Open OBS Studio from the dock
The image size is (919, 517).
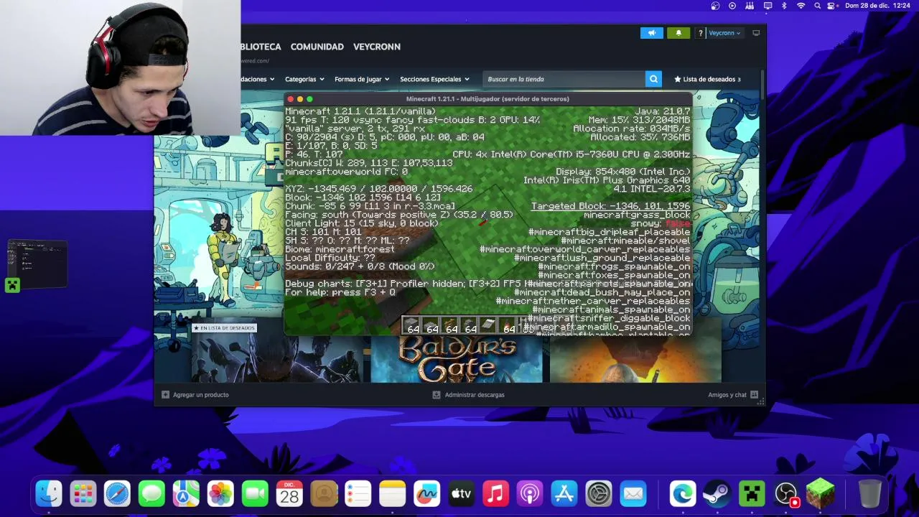(x=786, y=494)
